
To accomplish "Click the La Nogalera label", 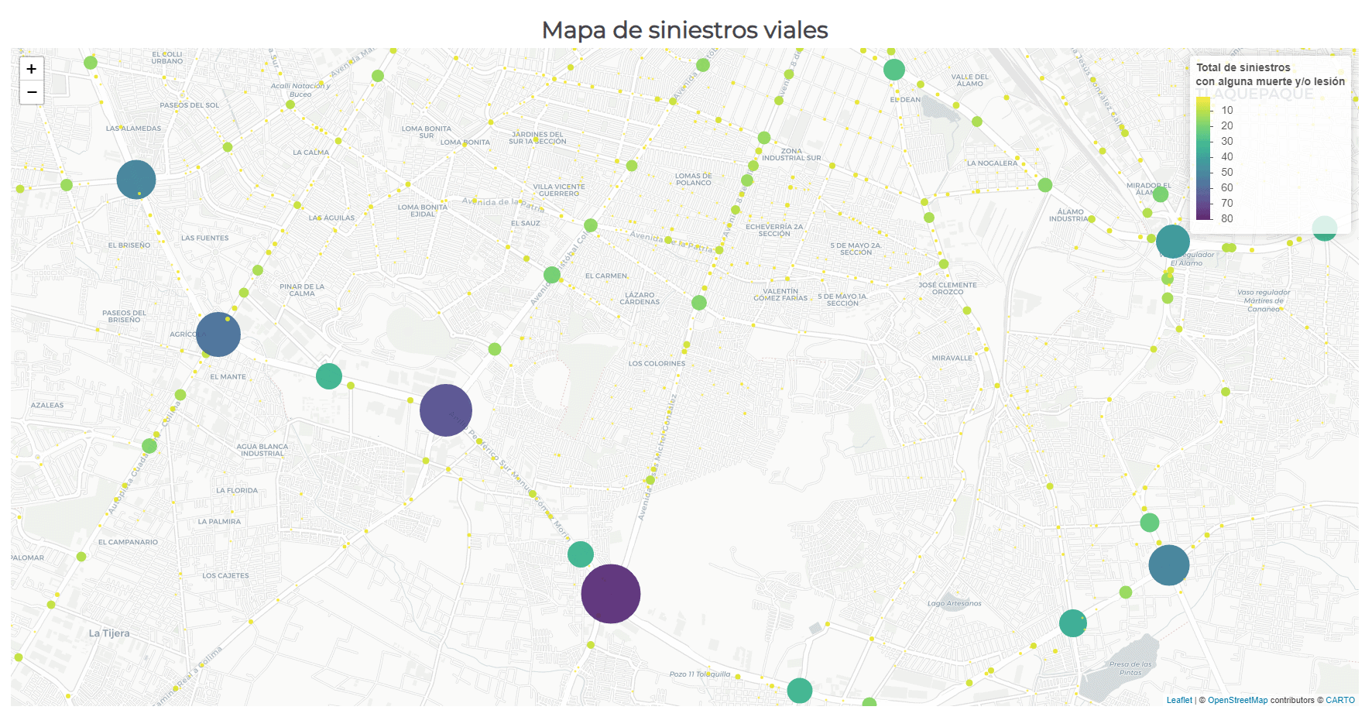I will pyautogui.click(x=992, y=163).
